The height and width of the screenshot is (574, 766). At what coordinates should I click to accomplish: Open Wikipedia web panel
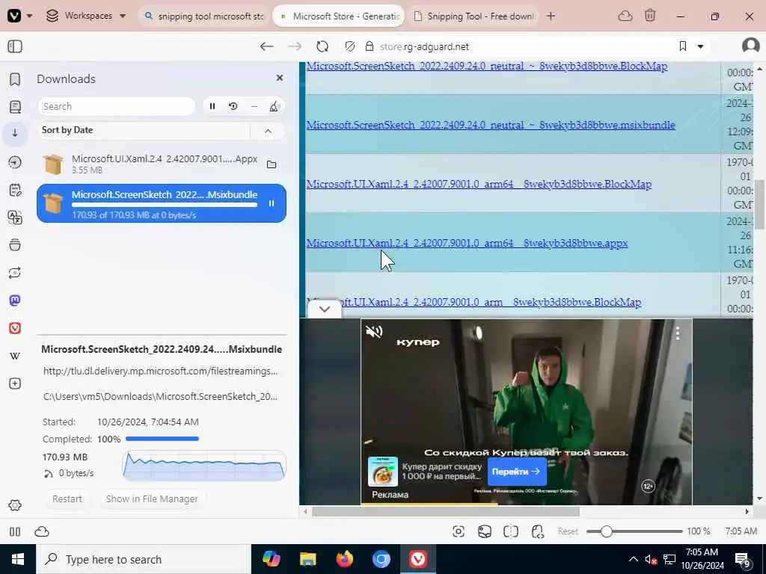coord(15,356)
